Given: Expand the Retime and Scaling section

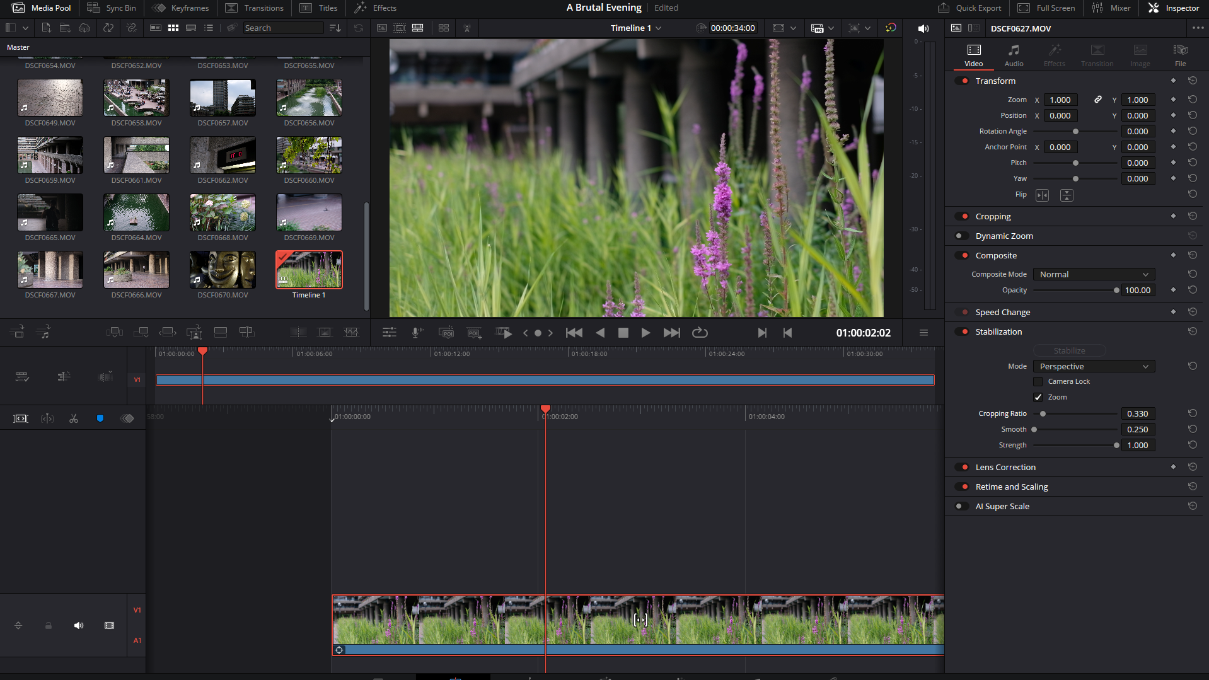Looking at the screenshot, I should pyautogui.click(x=1011, y=487).
